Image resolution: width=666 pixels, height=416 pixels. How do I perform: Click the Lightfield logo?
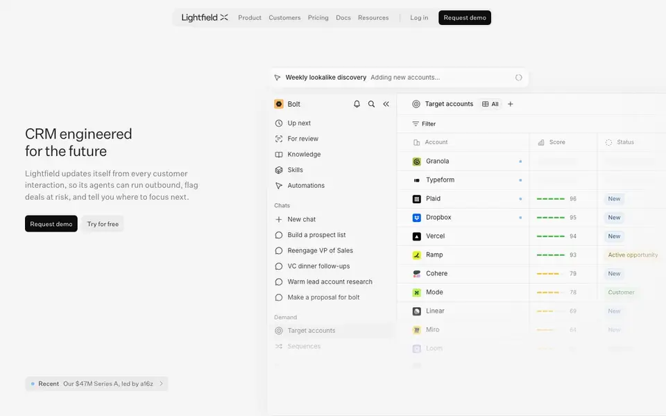(205, 17)
